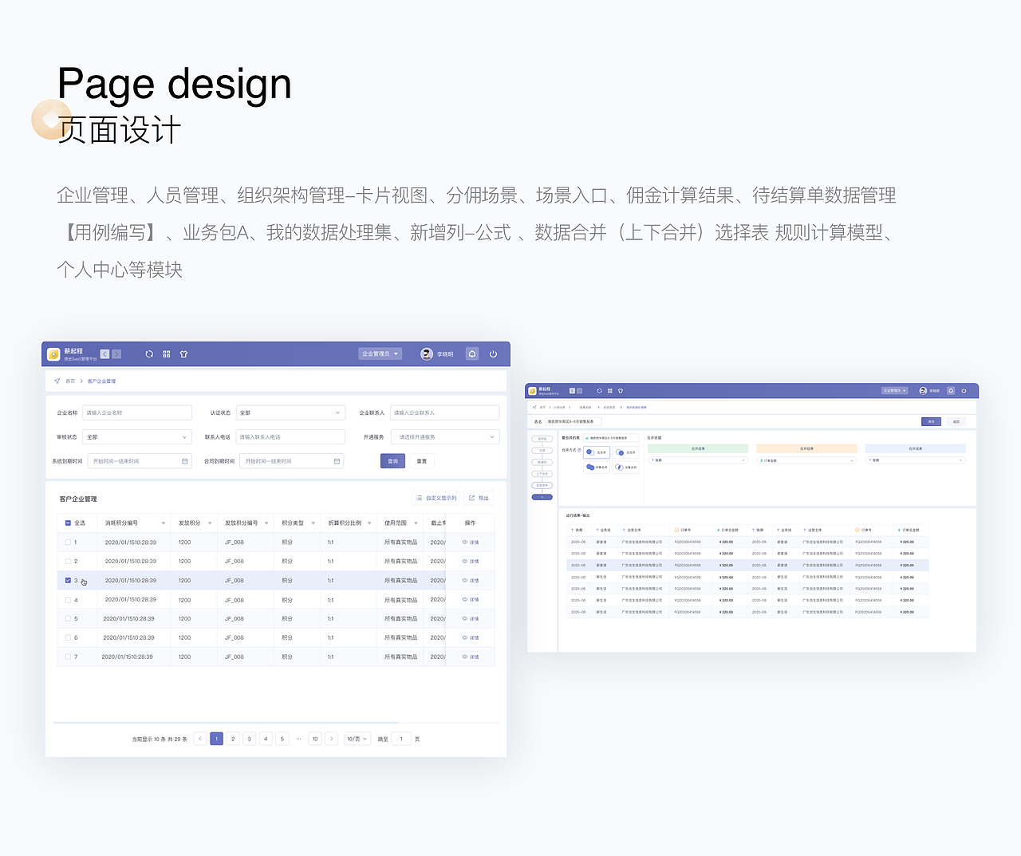Click the 重置 reset button
Image resolution: width=1021 pixels, height=856 pixels.
point(422,461)
